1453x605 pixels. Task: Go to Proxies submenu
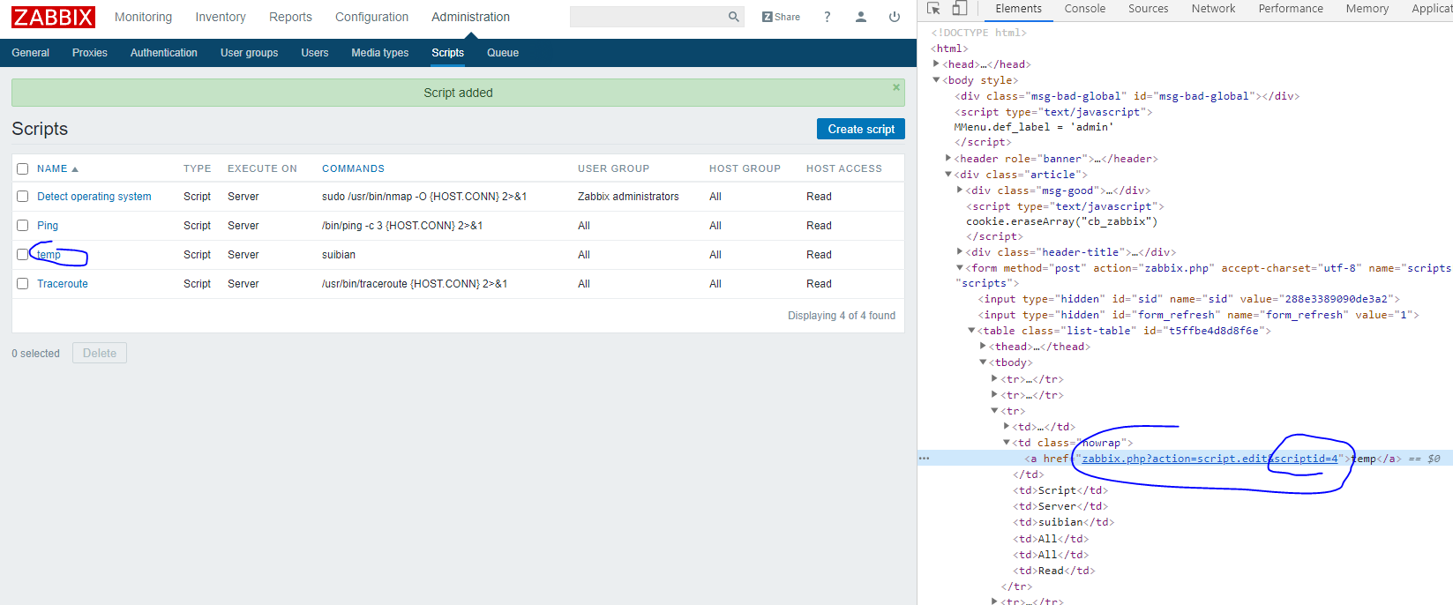point(90,53)
